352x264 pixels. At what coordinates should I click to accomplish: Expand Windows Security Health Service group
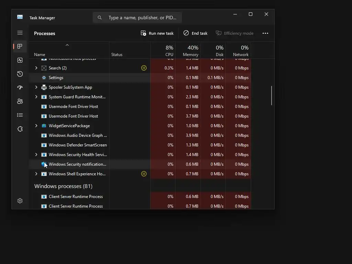point(36,154)
